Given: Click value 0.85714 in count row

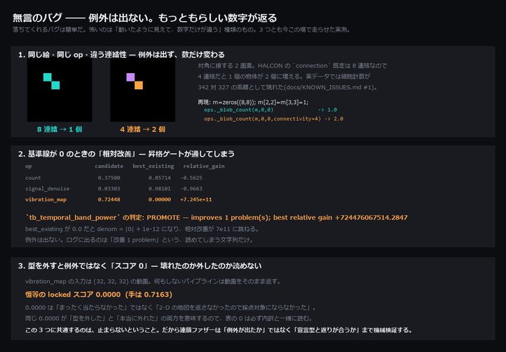Looking at the screenshot, I should tap(160, 178).
